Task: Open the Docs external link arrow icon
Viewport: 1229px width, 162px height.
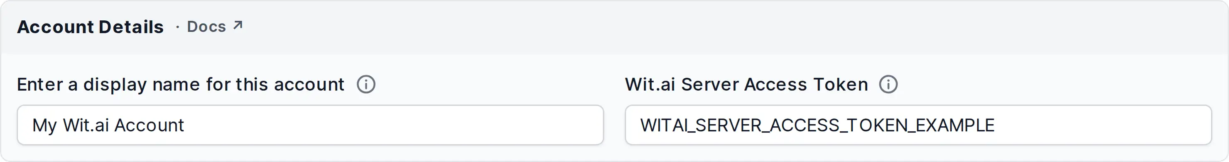Action: tap(238, 25)
